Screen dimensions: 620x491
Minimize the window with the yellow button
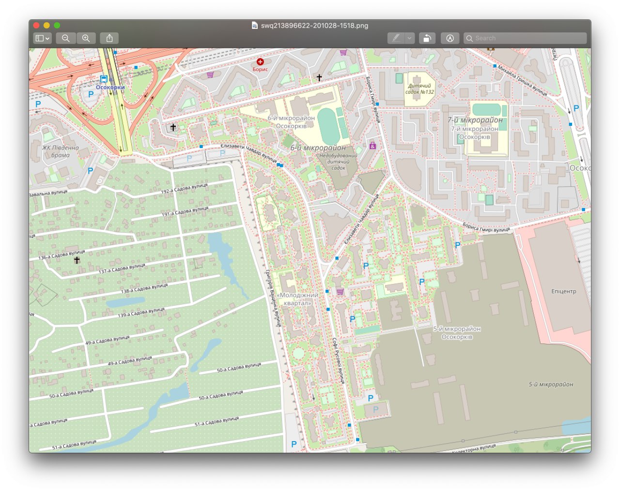46,25
